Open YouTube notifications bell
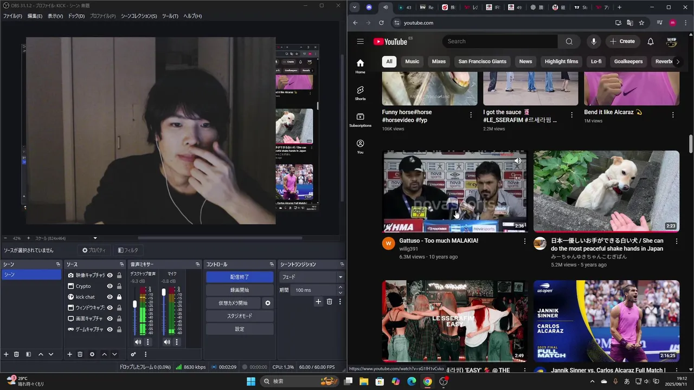Viewport: 694px width, 390px height. pos(651,41)
